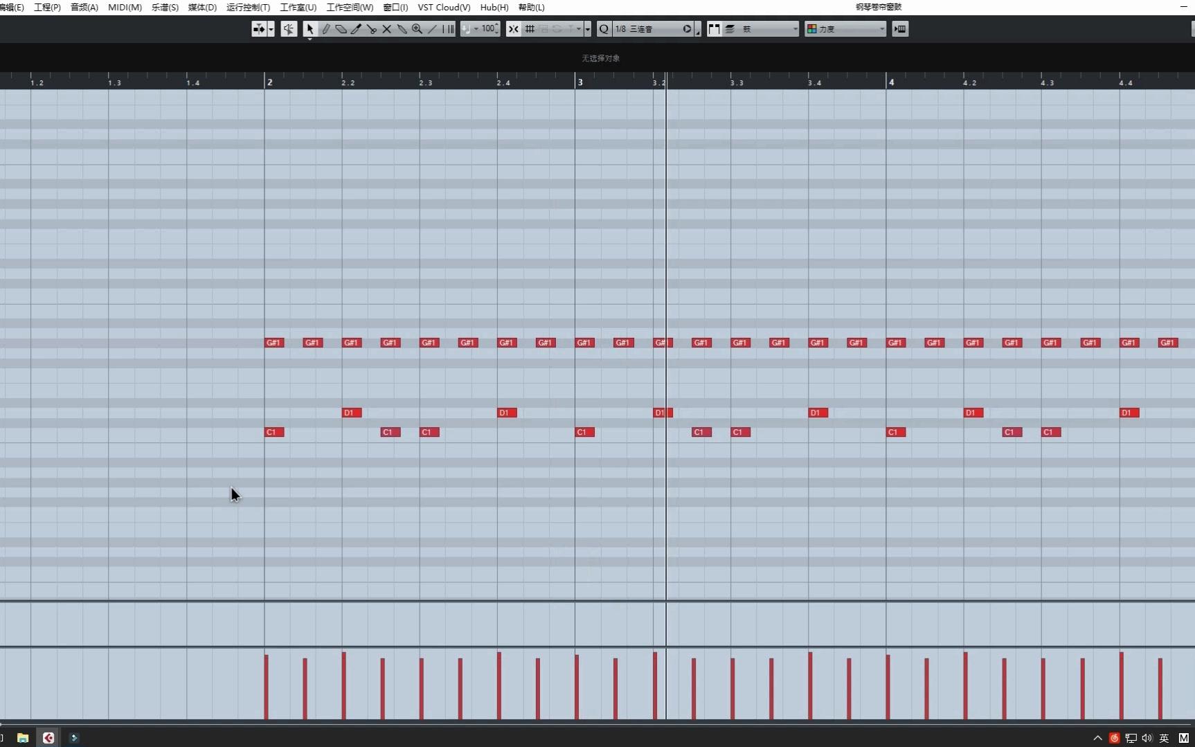Select the Mute X tool
Screen dimensions: 1195x747
386,29
